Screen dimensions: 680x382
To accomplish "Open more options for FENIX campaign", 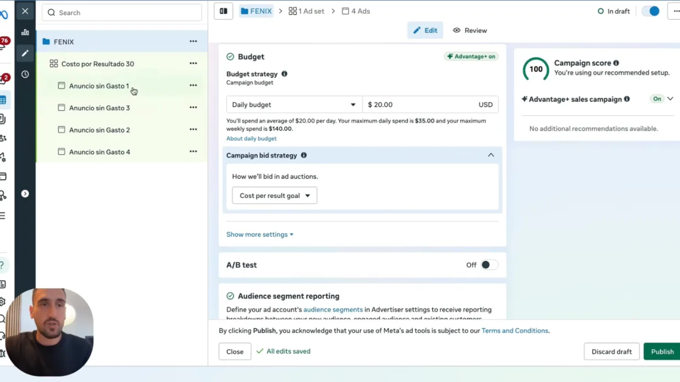I will tap(193, 42).
